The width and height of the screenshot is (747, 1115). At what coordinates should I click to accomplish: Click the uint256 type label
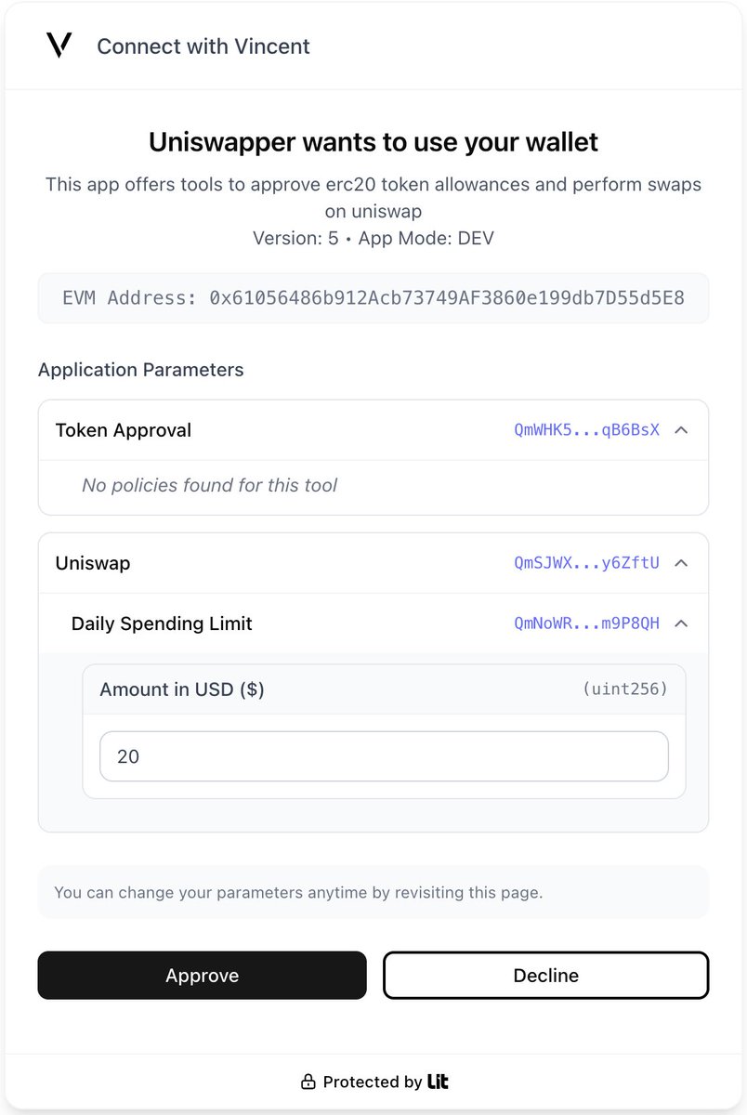[625, 689]
